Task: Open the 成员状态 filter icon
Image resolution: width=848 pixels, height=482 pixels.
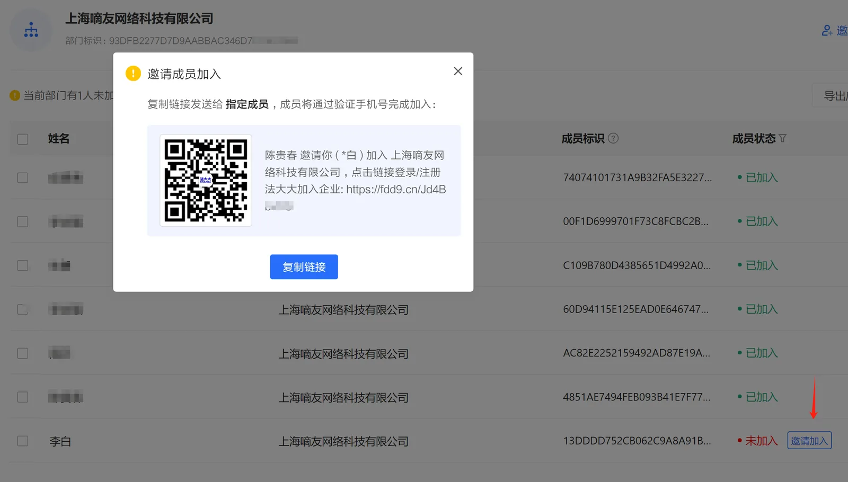Action: [x=783, y=138]
